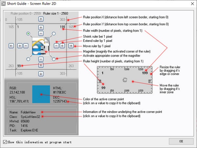
Task: Click the magnifier preview image
Action: tap(41, 46)
